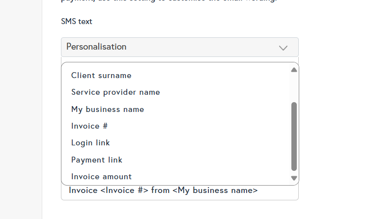370x219 pixels.
Task: Click <My business name> placeholder in the message
Action: coord(215,191)
